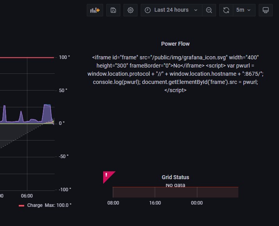
Task: Click the 0 ° axis label
Action: (62, 123)
